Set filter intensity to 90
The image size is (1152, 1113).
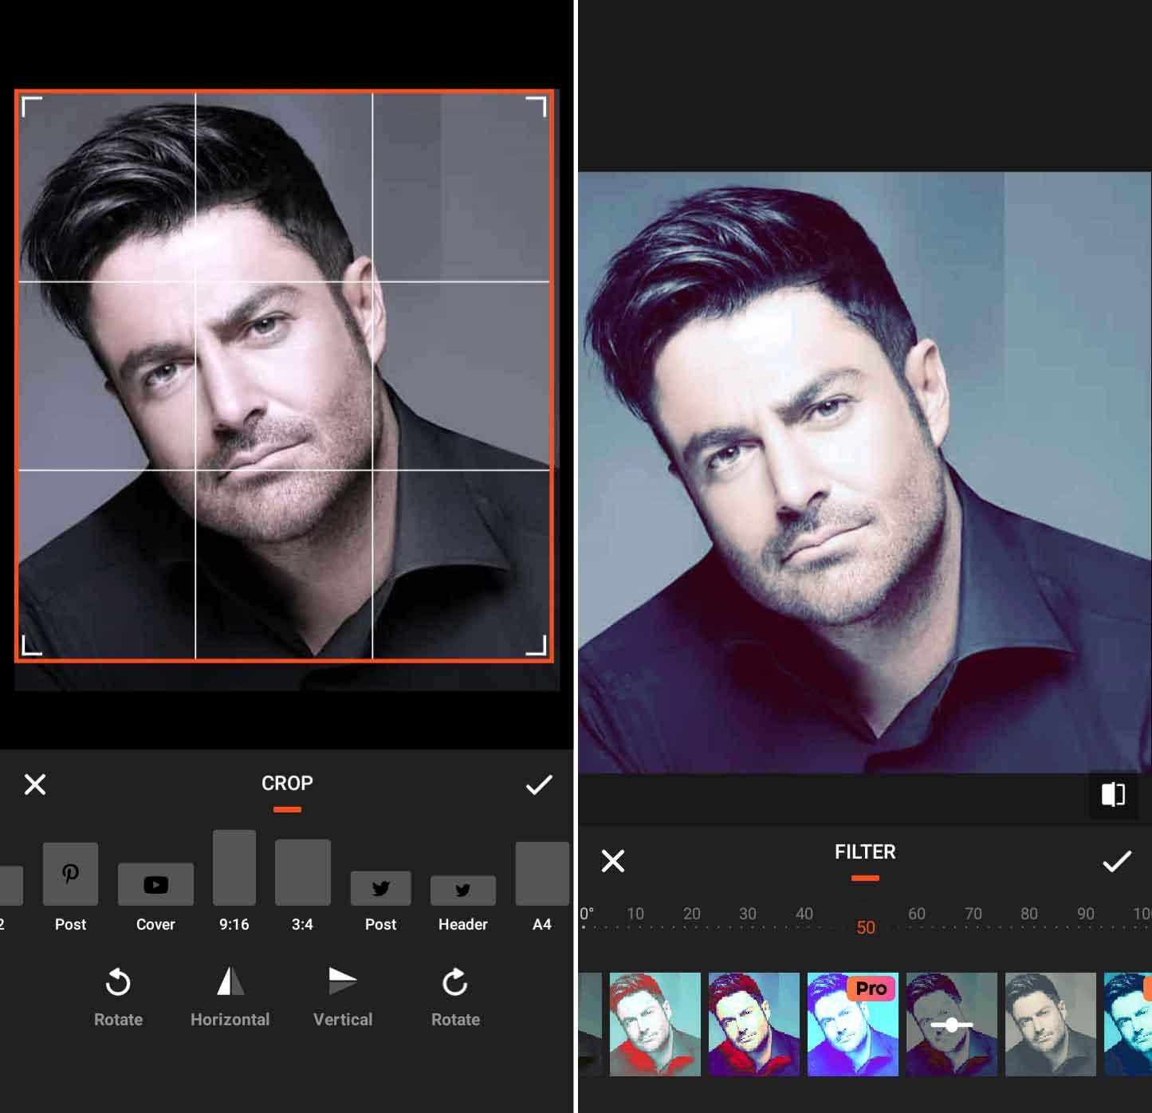tap(1086, 914)
